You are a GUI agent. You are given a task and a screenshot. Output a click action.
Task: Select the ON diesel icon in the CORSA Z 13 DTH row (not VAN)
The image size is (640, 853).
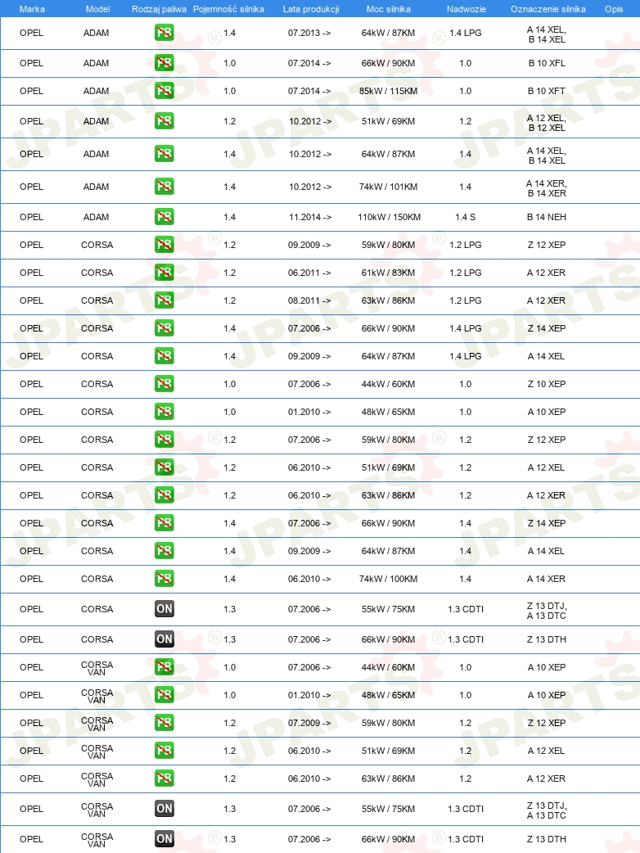coord(165,639)
